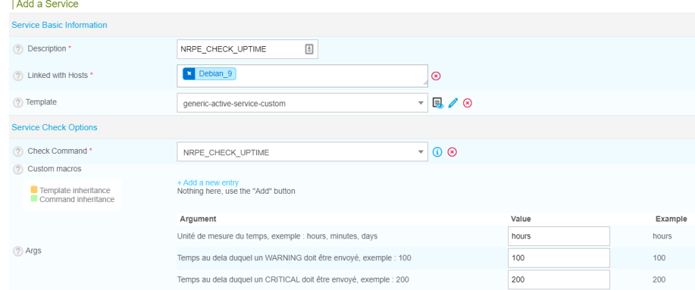
Task: Edit the template using the pencil icon
Action: coord(453,103)
